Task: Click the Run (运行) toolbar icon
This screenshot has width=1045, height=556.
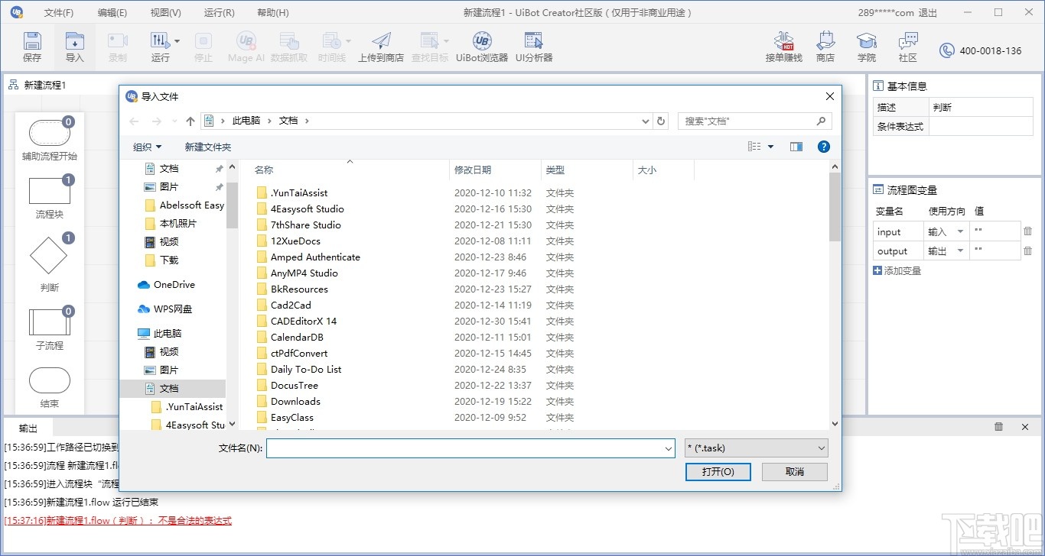Action: (x=160, y=47)
